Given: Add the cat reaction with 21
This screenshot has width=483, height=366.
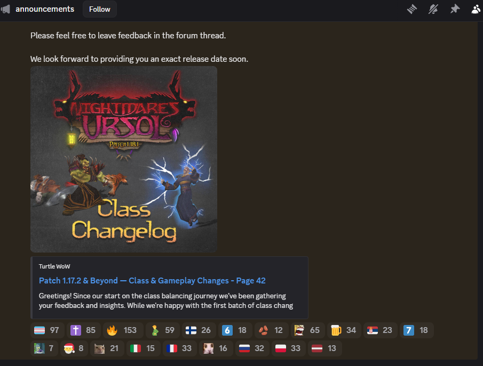Looking at the screenshot, I should point(107,348).
